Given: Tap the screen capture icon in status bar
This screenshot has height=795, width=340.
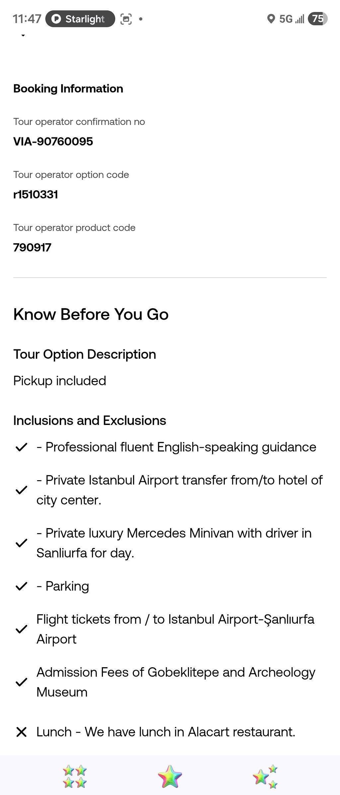Looking at the screenshot, I should click(x=126, y=19).
